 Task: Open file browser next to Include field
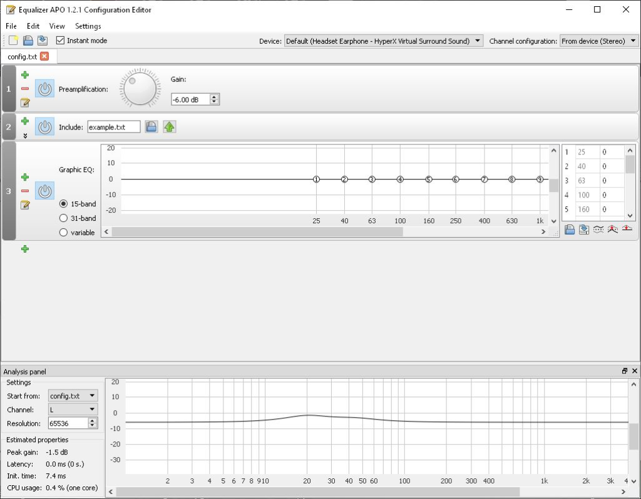(151, 127)
